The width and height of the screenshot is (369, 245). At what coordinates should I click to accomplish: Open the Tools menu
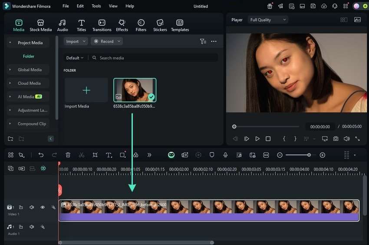coord(96,6)
